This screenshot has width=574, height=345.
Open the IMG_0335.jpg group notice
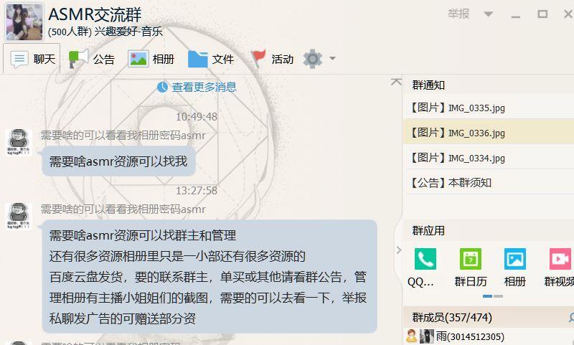489,108
